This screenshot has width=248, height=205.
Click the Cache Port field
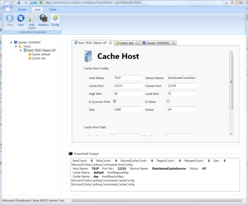click(128, 86)
